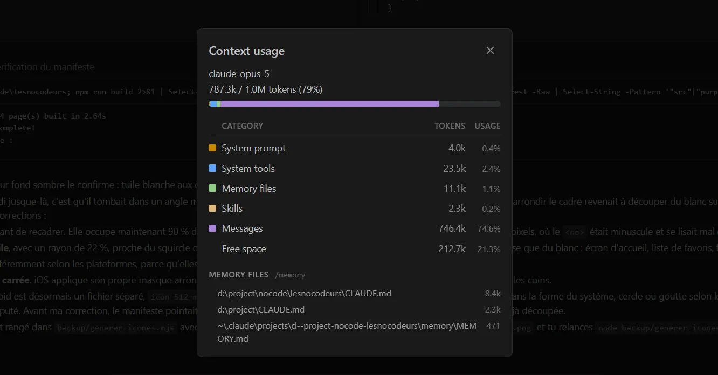718x375 pixels.
Task: Click the 0.2% Skills usage value
Action: point(491,209)
